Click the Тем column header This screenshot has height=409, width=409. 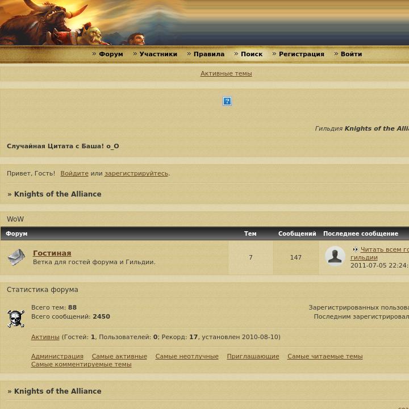coord(250,233)
